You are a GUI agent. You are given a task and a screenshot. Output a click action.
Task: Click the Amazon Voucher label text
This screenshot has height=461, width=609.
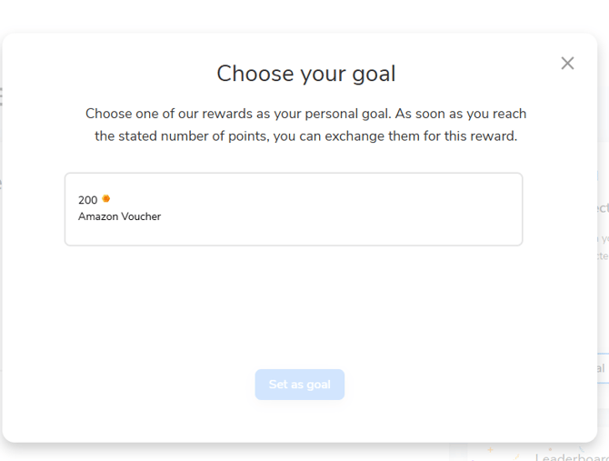119,216
